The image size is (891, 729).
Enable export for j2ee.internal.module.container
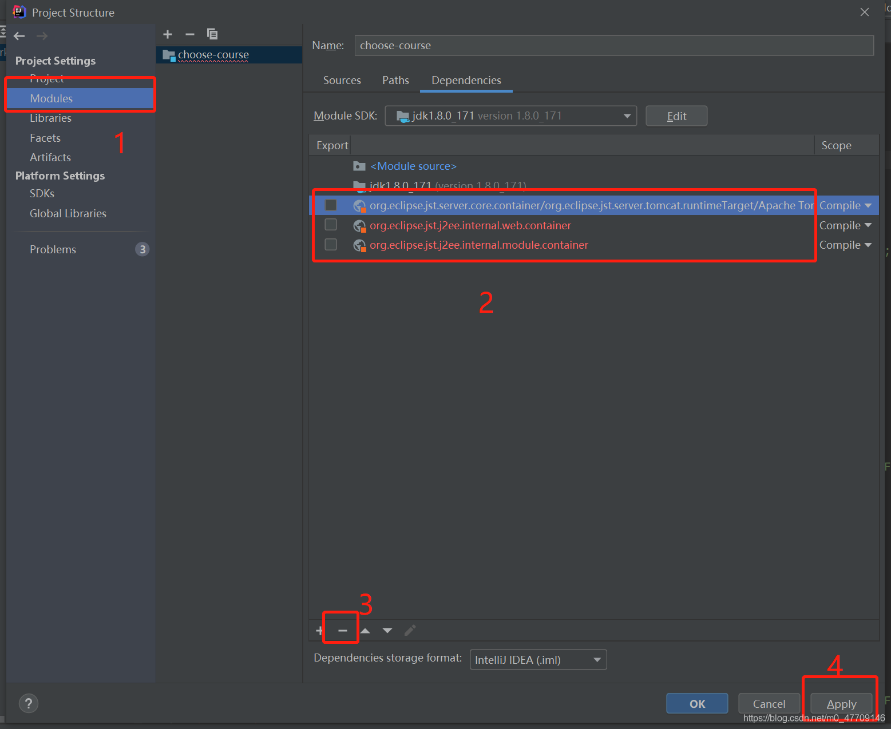(x=331, y=245)
